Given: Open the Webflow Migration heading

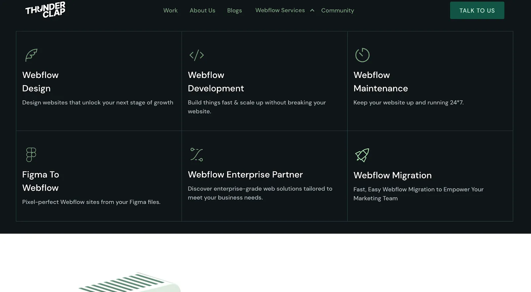Looking at the screenshot, I should coord(393,175).
